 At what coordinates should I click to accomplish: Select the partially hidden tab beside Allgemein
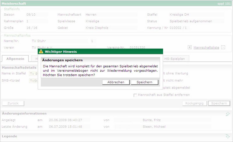[35, 59]
